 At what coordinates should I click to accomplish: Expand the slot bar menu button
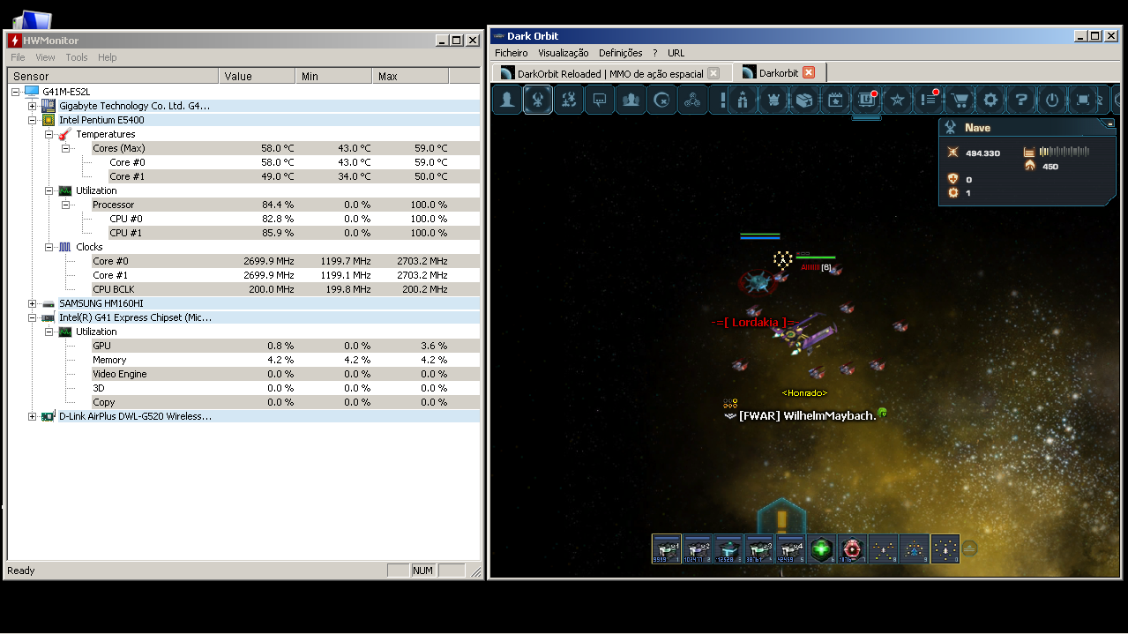[x=968, y=548]
